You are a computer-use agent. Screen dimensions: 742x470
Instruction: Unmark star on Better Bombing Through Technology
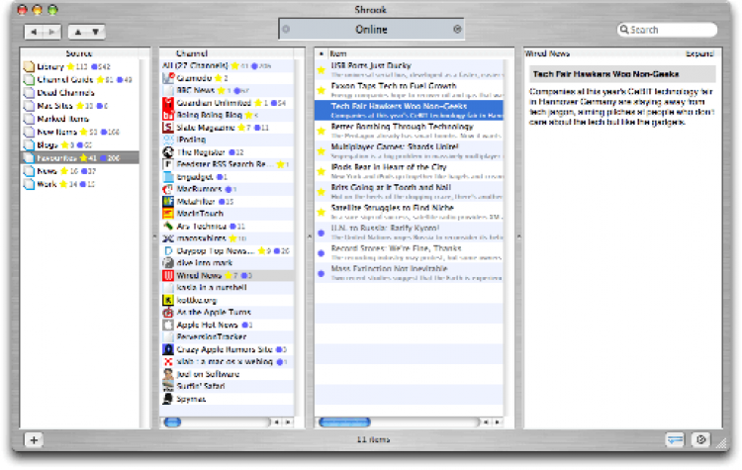(x=322, y=131)
